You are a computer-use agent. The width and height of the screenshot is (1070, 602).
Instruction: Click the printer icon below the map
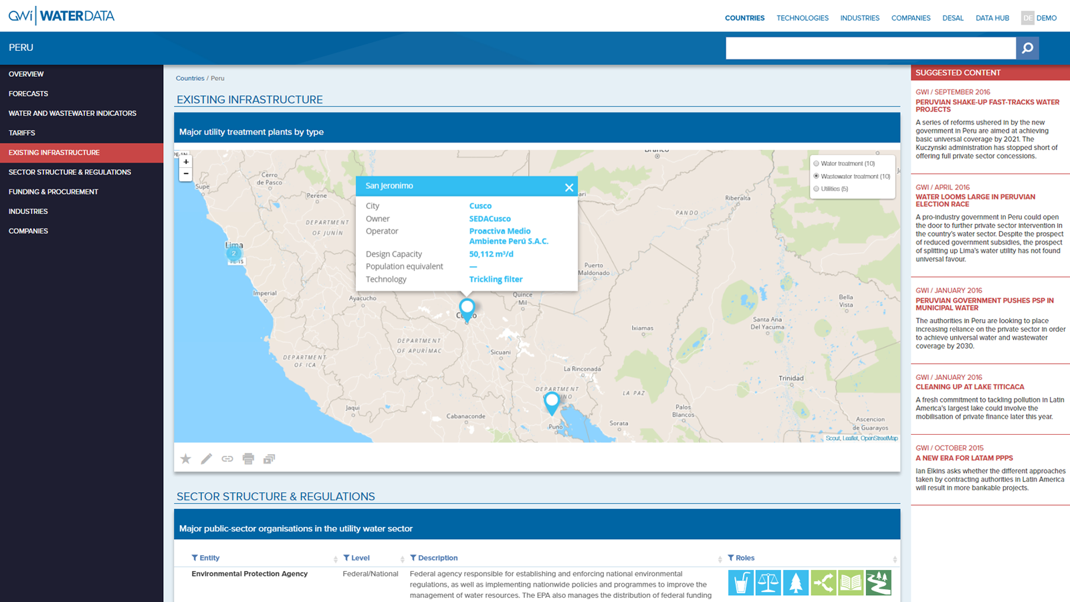click(248, 459)
